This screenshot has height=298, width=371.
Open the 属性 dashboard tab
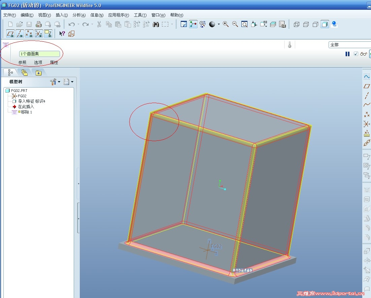click(54, 63)
